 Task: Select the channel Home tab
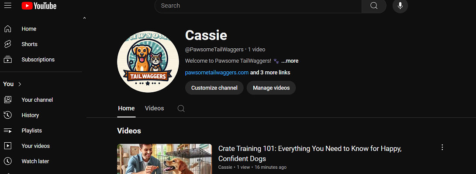point(126,108)
